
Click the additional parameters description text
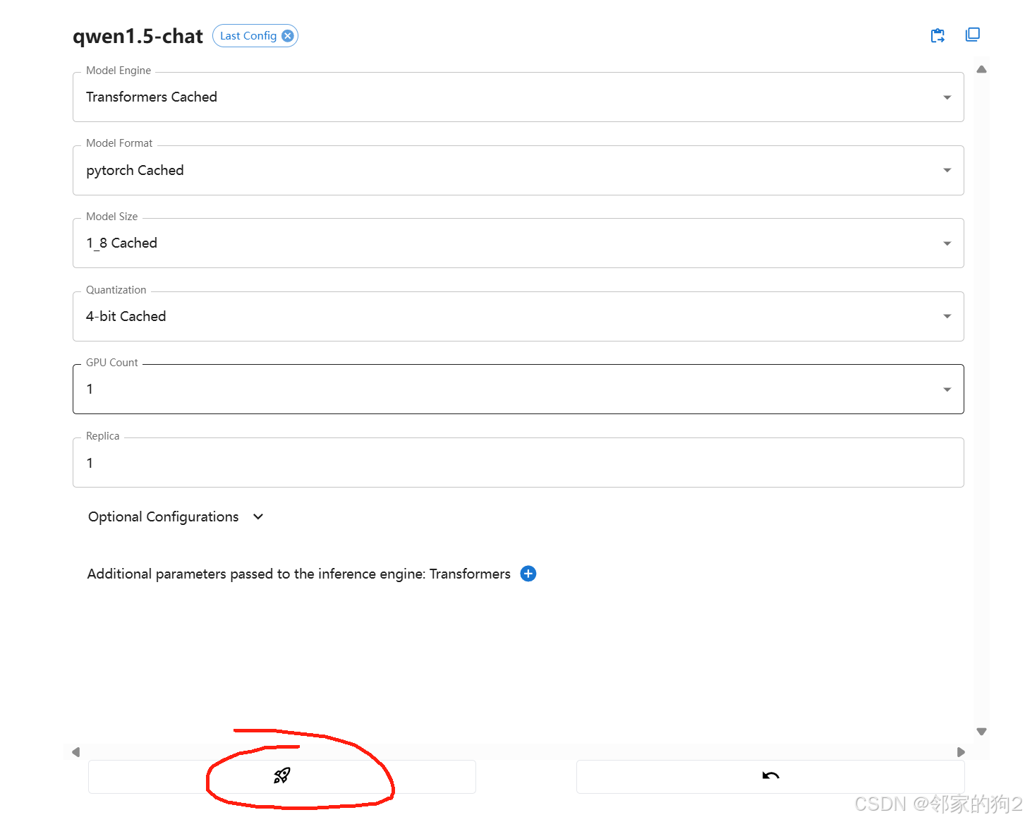pos(299,574)
